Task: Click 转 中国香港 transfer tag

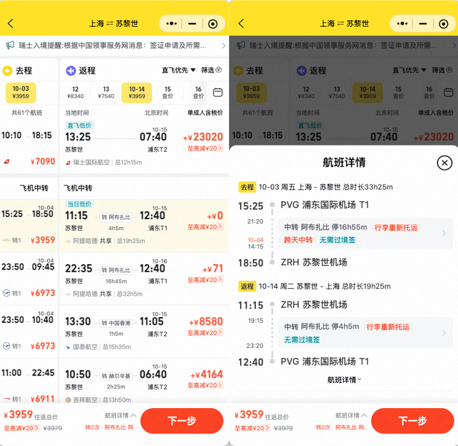Action: click(116, 323)
